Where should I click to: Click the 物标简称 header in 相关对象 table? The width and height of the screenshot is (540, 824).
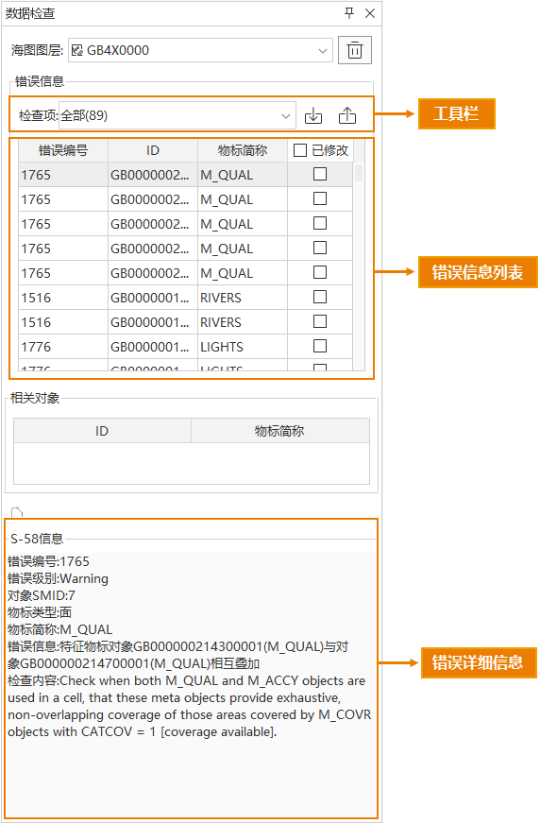pos(279,431)
